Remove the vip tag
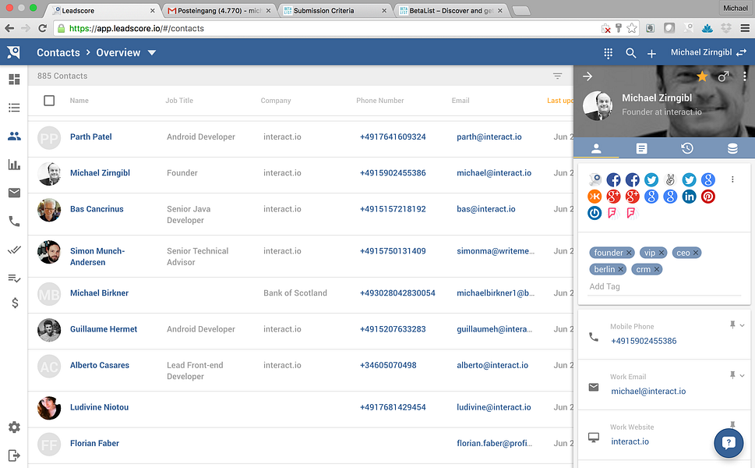Screen dimensions: 755x468 (662, 253)
